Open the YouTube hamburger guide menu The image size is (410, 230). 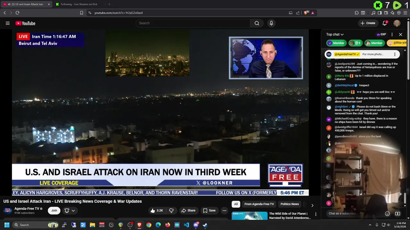[8, 23]
